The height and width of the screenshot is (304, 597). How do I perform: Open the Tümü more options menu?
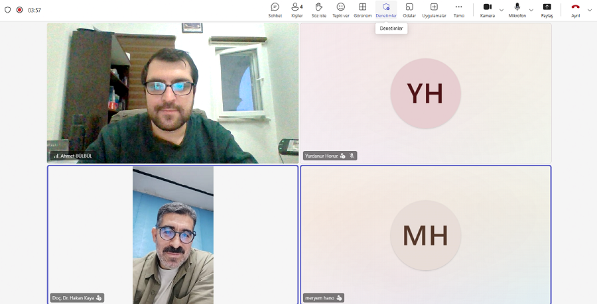pyautogui.click(x=458, y=10)
